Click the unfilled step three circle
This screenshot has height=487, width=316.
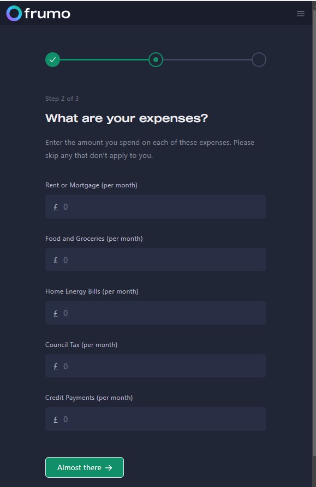[x=259, y=59]
